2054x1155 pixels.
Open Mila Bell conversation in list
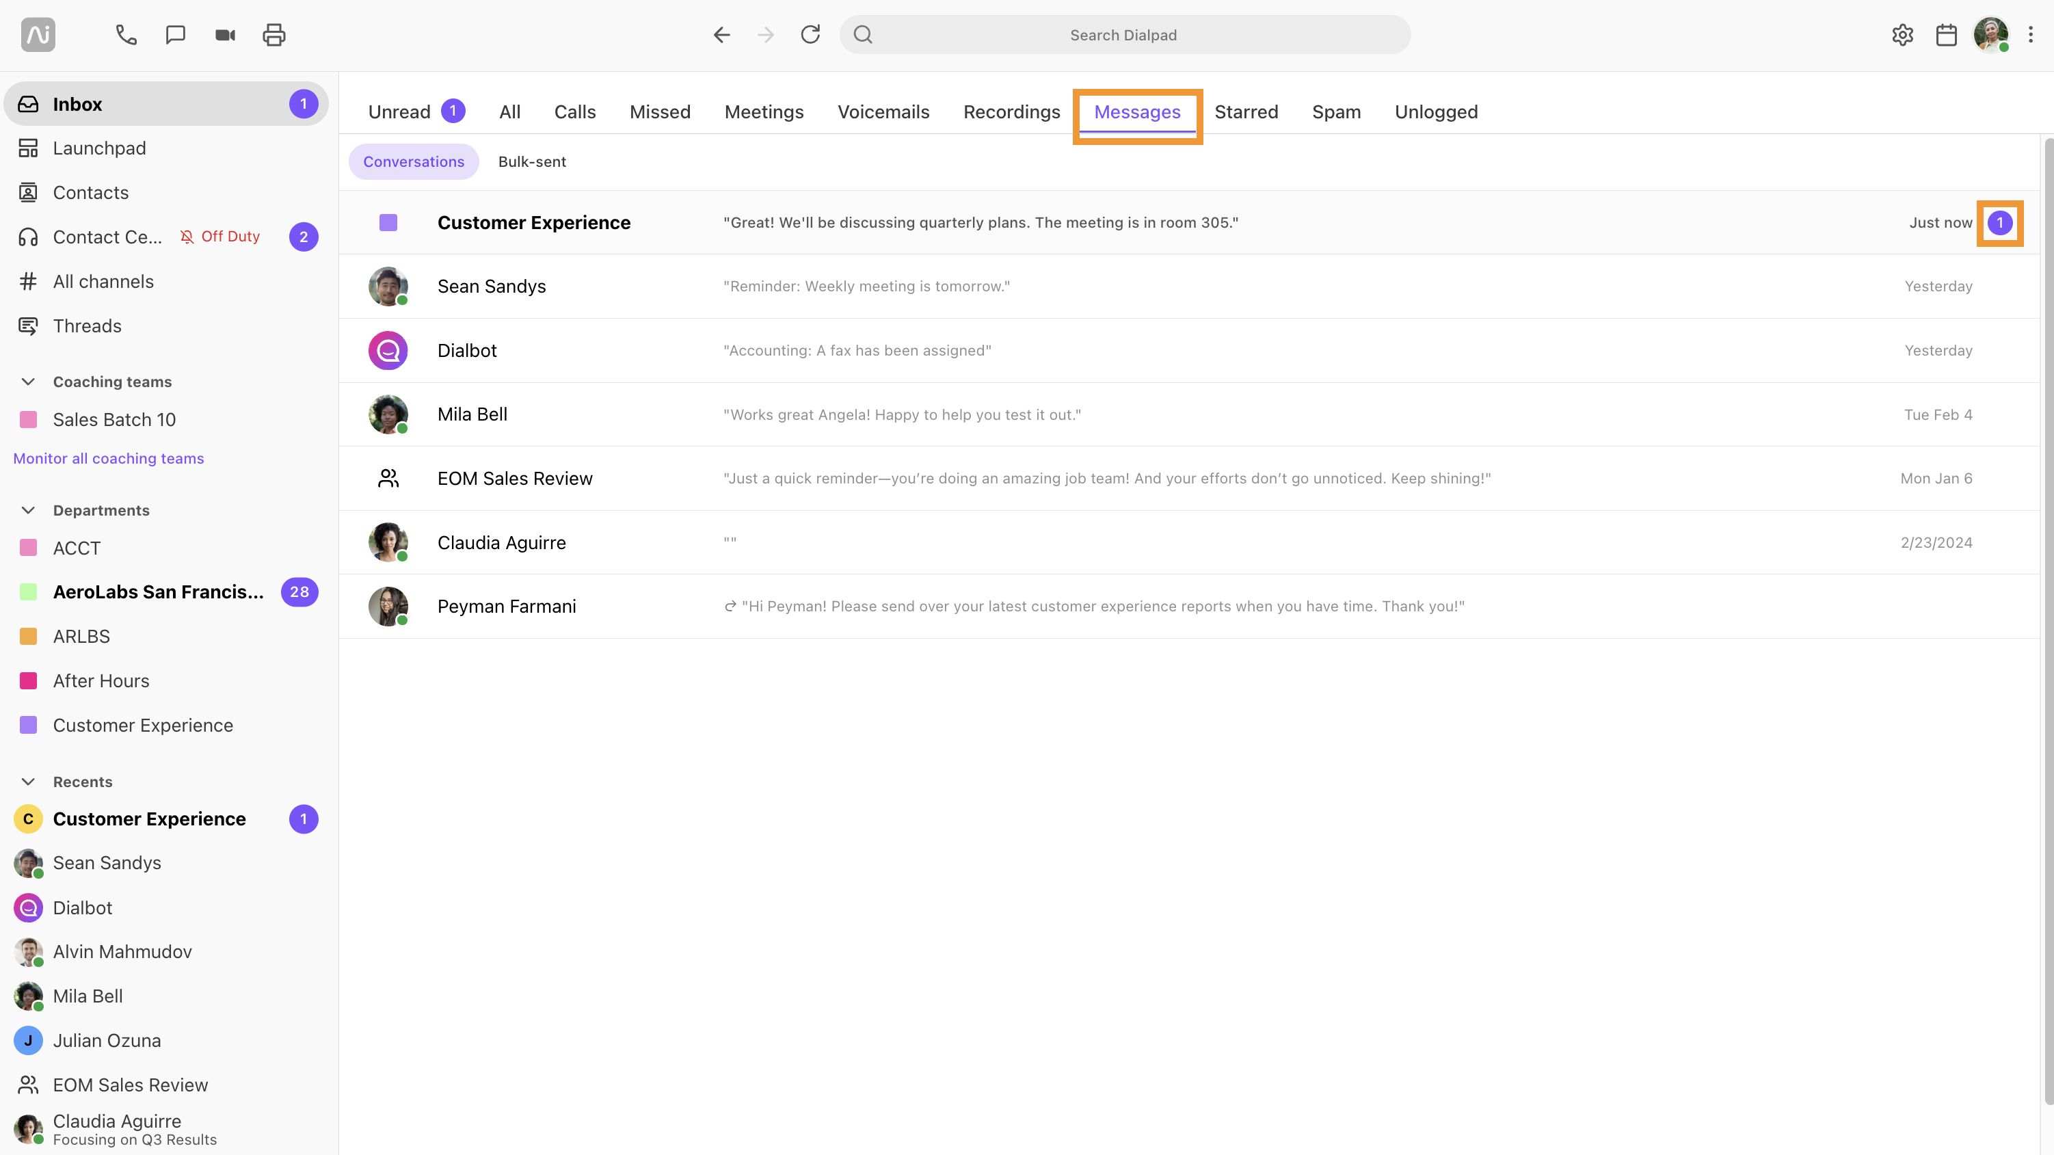(x=1189, y=415)
